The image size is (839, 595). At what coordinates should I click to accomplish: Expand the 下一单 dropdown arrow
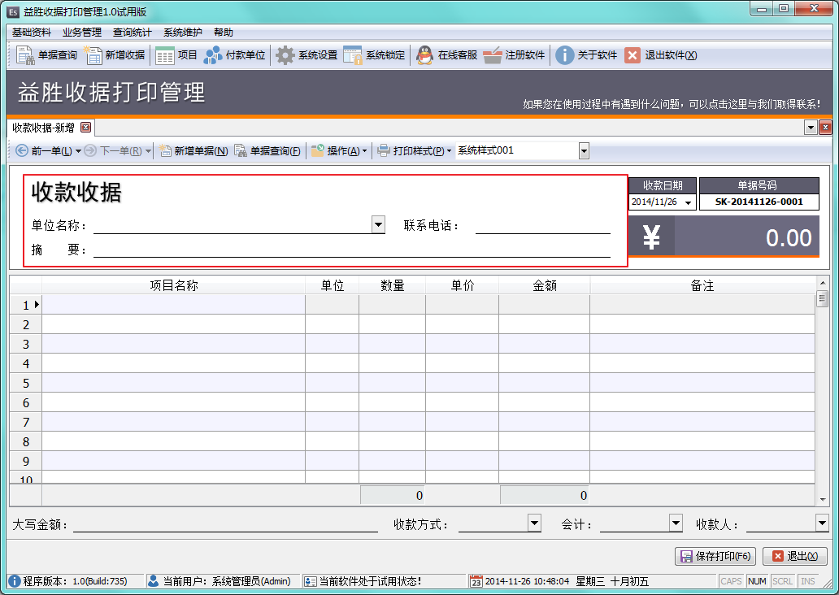click(x=148, y=151)
